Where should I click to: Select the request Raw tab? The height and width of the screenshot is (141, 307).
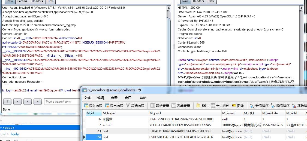pos(10,2)
